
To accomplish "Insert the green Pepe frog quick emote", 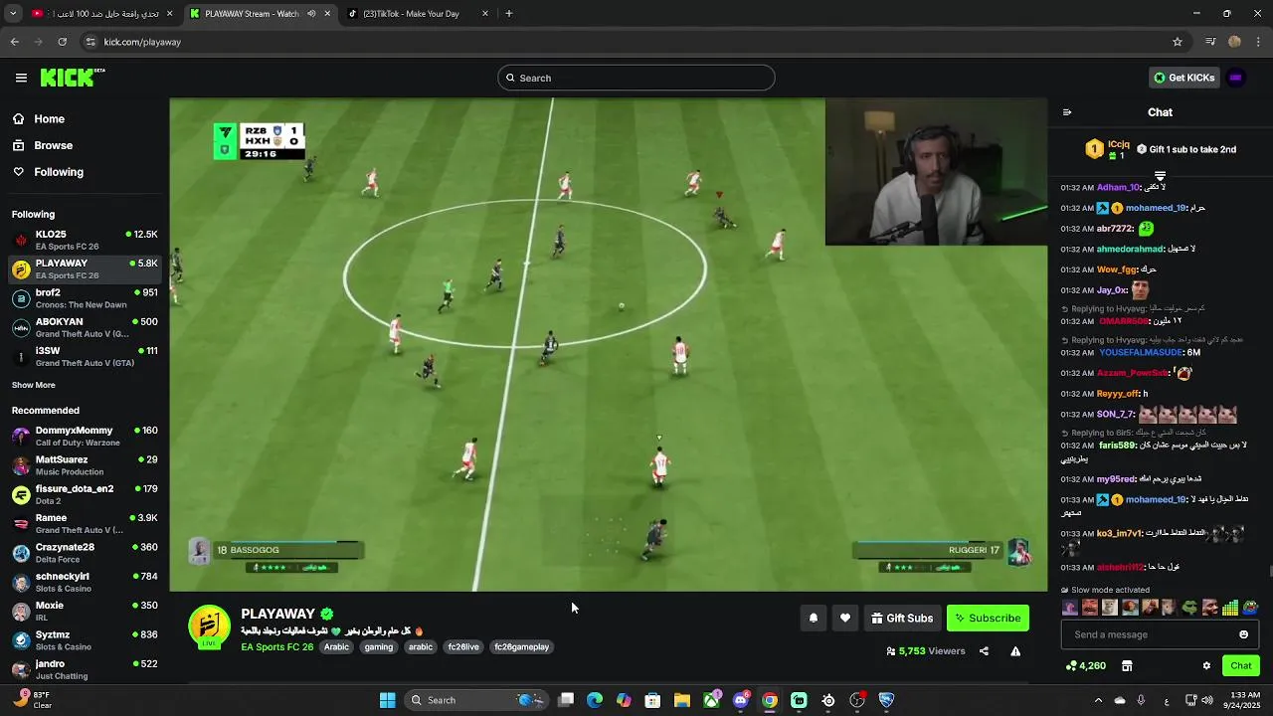I will (1189, 607).
